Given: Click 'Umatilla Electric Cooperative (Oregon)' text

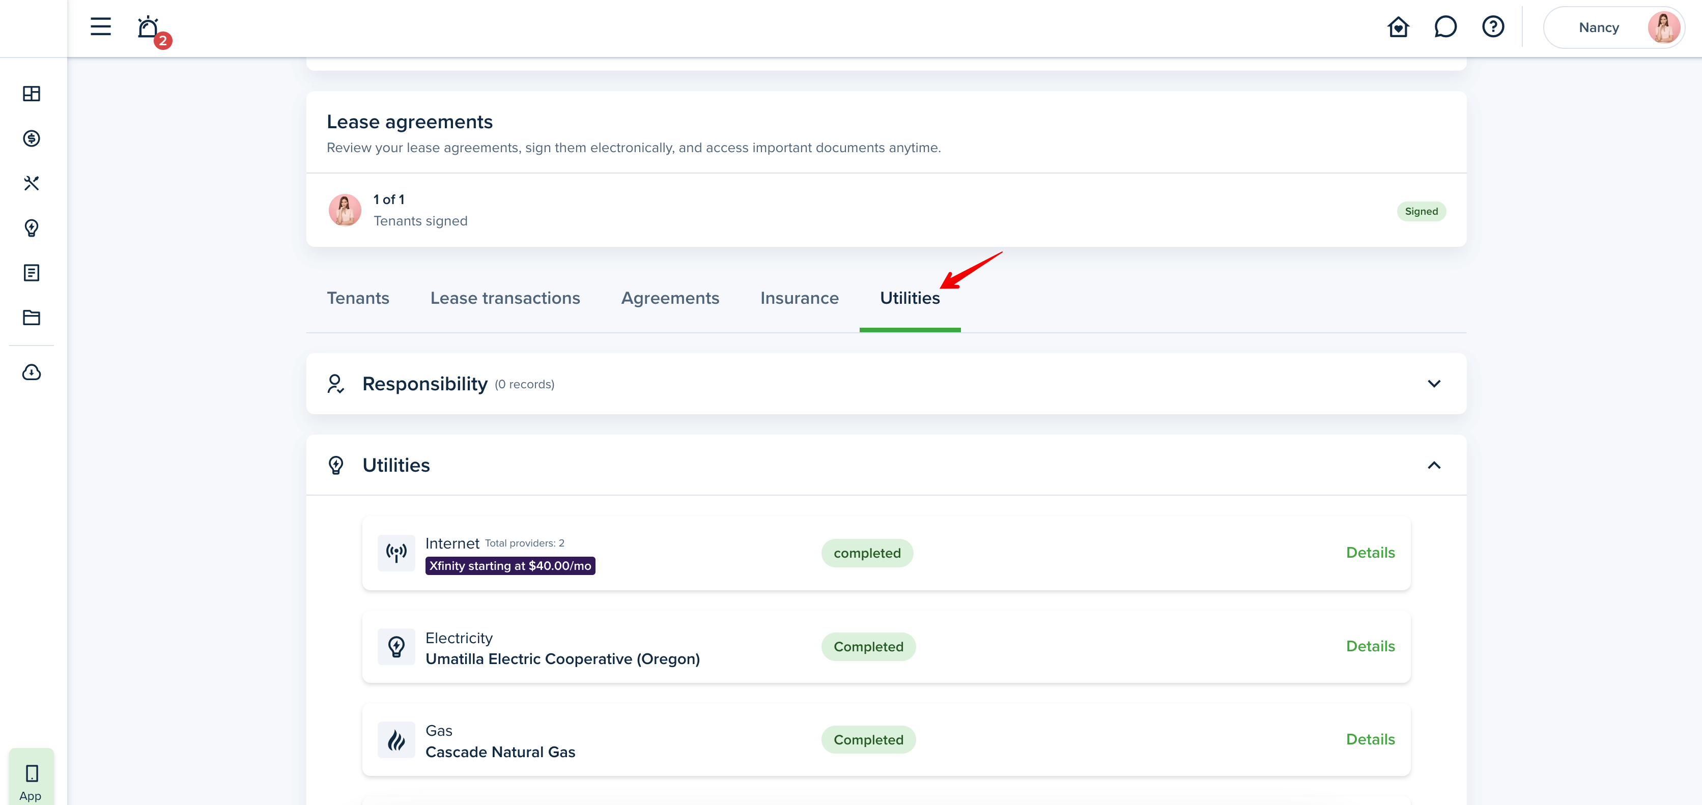Looking at the screenshot, I should tap(562, 659).
